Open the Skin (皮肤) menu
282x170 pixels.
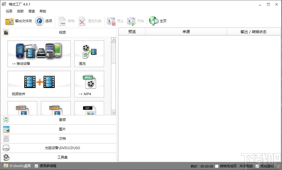20,11
